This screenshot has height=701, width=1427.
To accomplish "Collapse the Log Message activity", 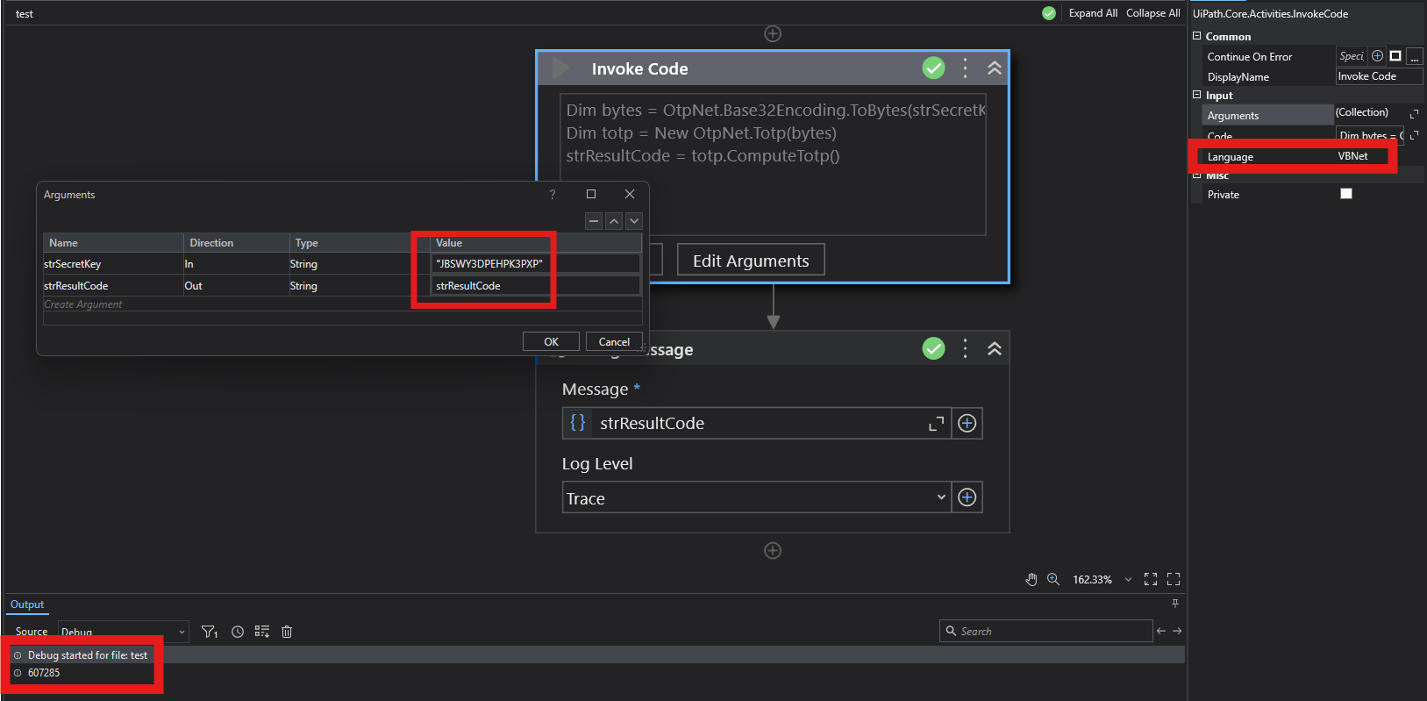I will 994,348.
